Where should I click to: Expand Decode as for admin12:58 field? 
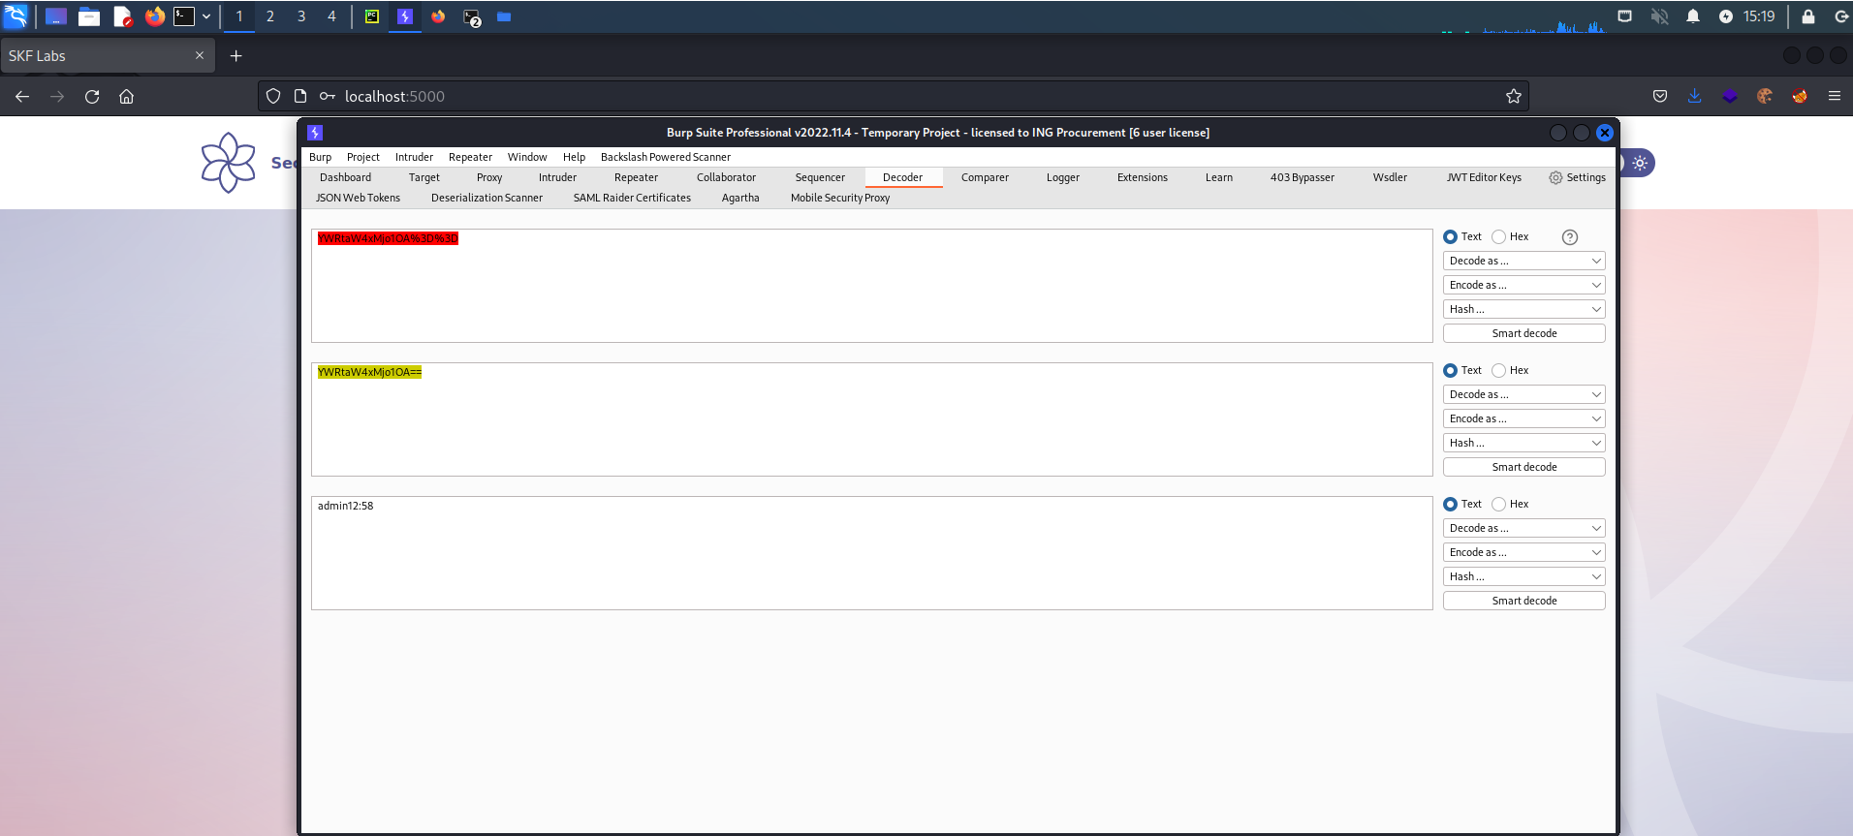point(1524,528)
